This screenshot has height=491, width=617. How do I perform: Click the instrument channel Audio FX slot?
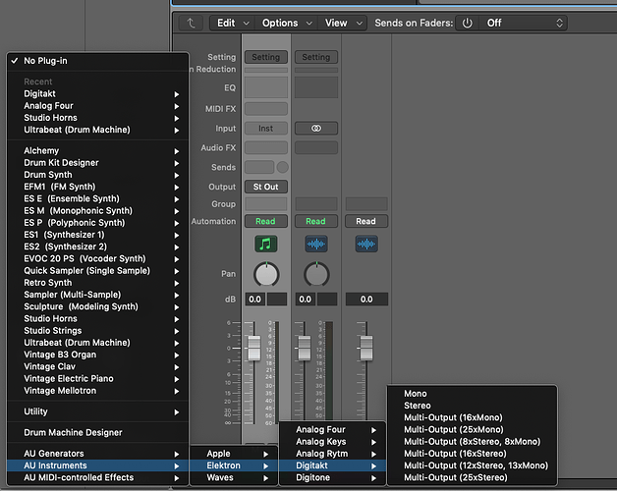tap(266, 148)
